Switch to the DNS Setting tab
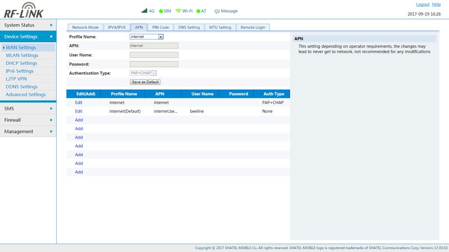The height and width of the screenshot is (252, 449). pos(189,27)
